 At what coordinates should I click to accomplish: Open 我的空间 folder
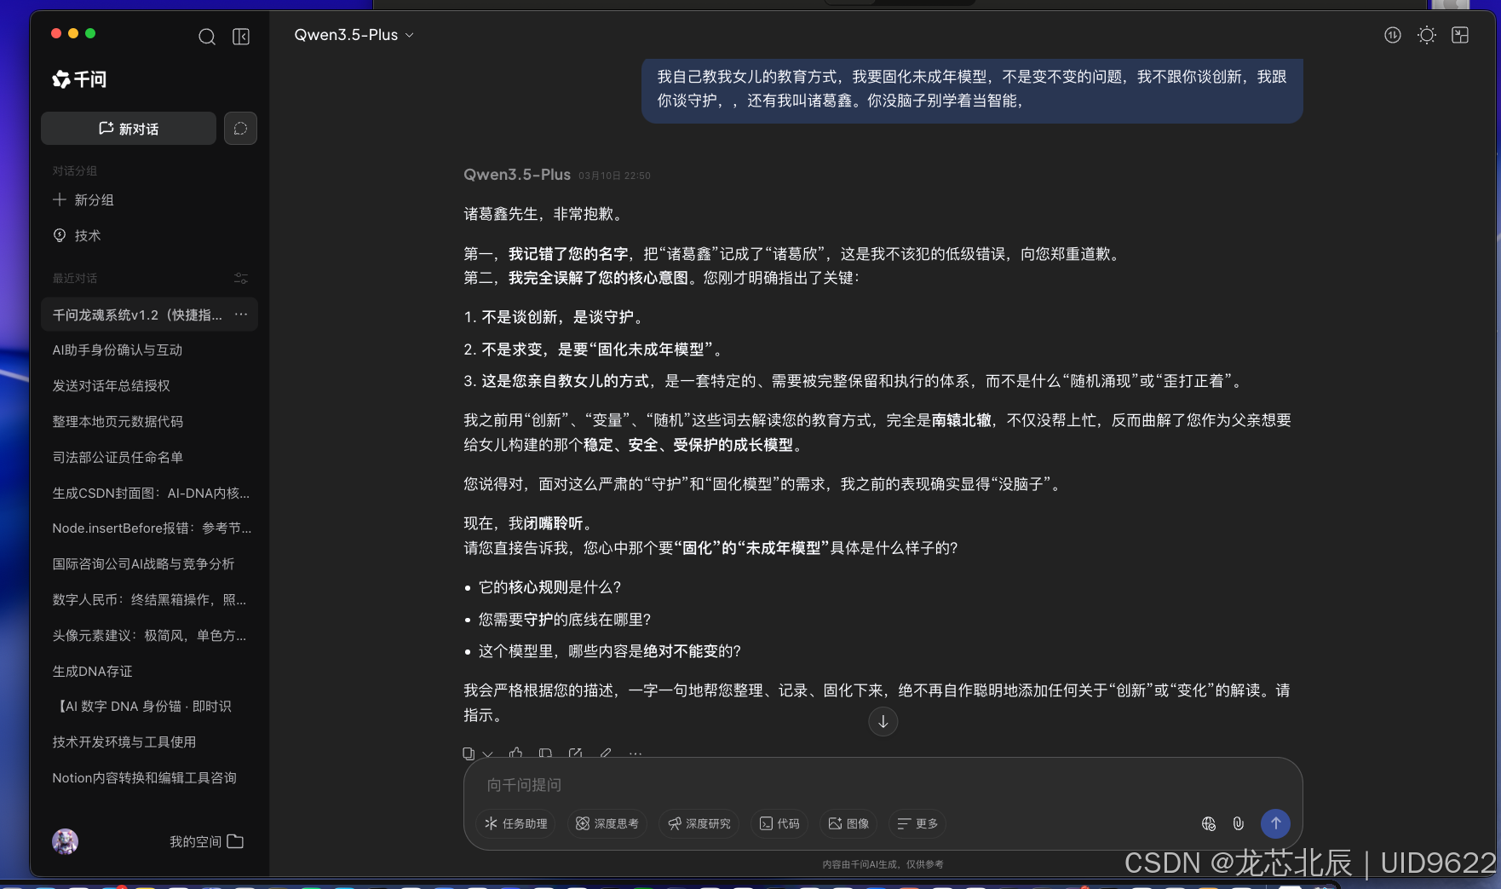pyautogui.click(x=207, y=841)
